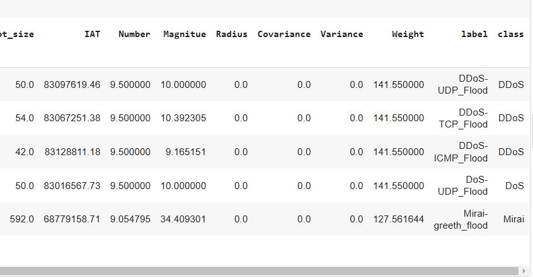Click the horizontal scrollbar thumb
Screen dimensions: 533x277
(x=258, y=271)
